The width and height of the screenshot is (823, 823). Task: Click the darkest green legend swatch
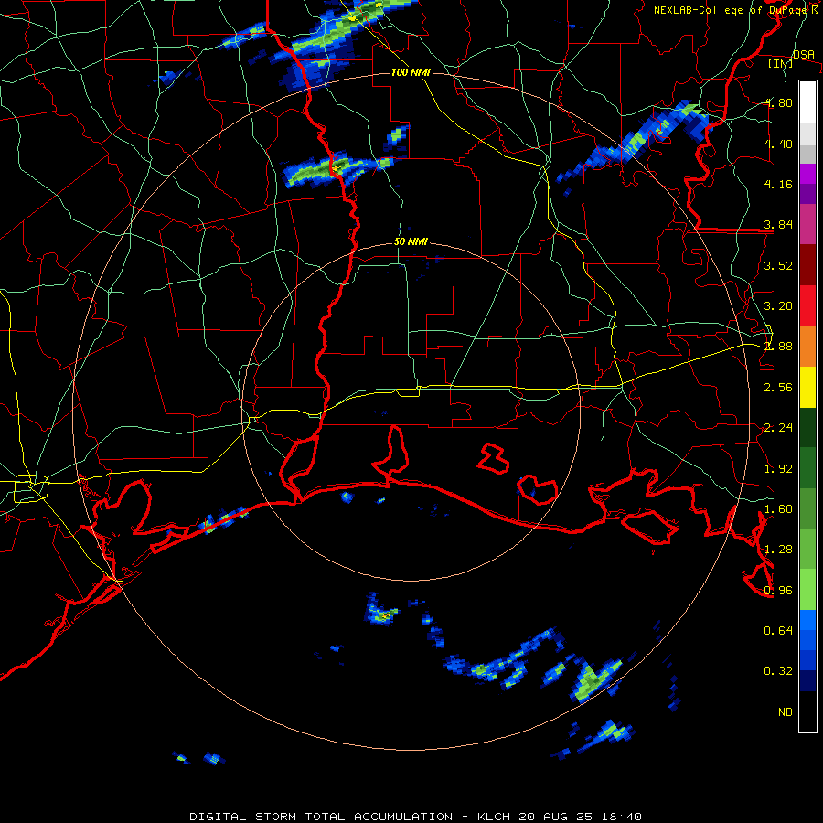tap(807, 427)
